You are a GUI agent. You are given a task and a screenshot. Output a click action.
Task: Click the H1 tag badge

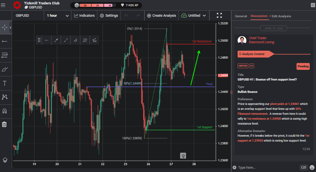(252, 66)
